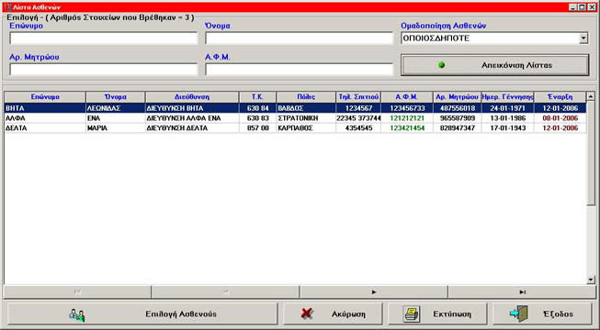Click the birth date 13-01-1986
The height and width of the screenshot is (330, 600).
click(x=508, y=118)
